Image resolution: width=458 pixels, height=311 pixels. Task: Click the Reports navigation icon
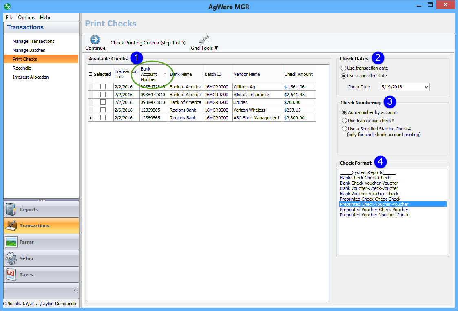[11, 210]
